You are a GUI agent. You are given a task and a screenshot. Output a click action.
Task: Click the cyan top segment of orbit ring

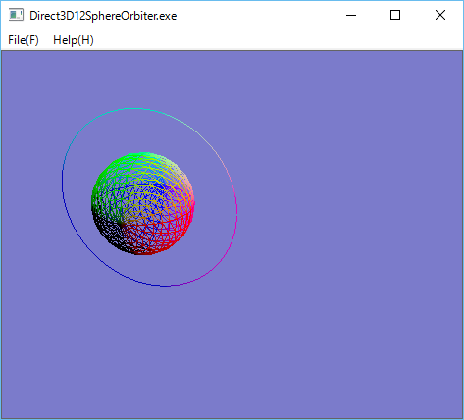pyautogui.click(x=134, y=108)
